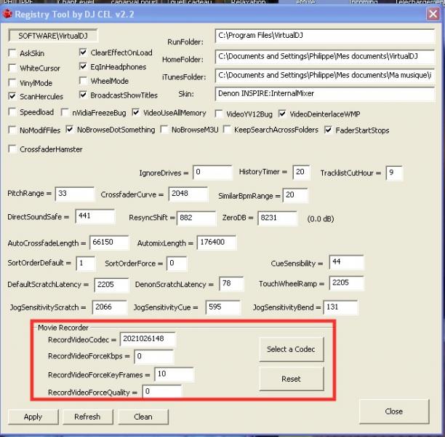This screenshot has height=437, width=445.
Task: Uncheck the ClearEffectOnLoad option
Action: click(83, 53)
